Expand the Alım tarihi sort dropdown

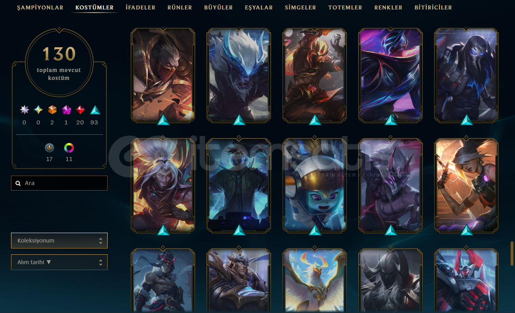59,262
